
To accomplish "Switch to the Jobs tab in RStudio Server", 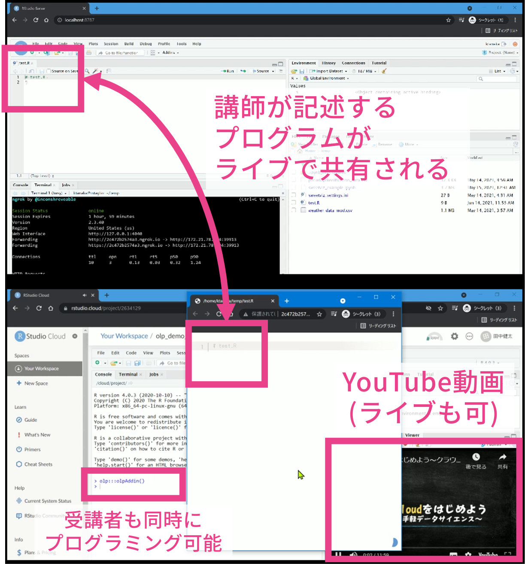I will coord(66,185).
